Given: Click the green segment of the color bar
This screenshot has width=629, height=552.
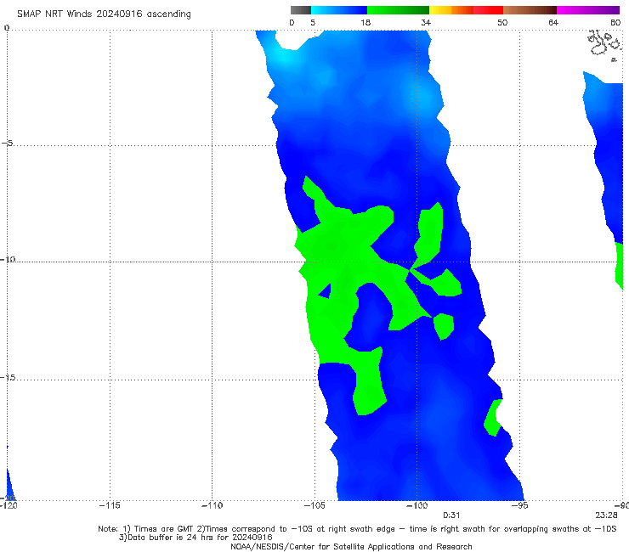Looking at the screenshot, I should point(398,10).
